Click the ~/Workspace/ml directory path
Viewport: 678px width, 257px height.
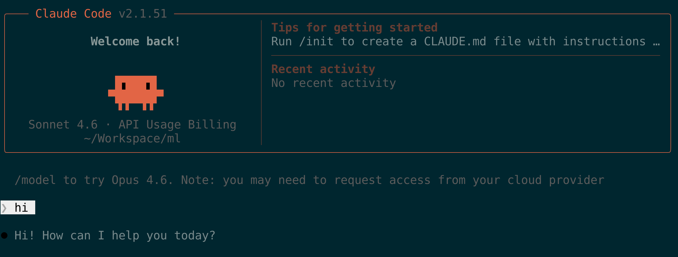click(x=132, y=138)
